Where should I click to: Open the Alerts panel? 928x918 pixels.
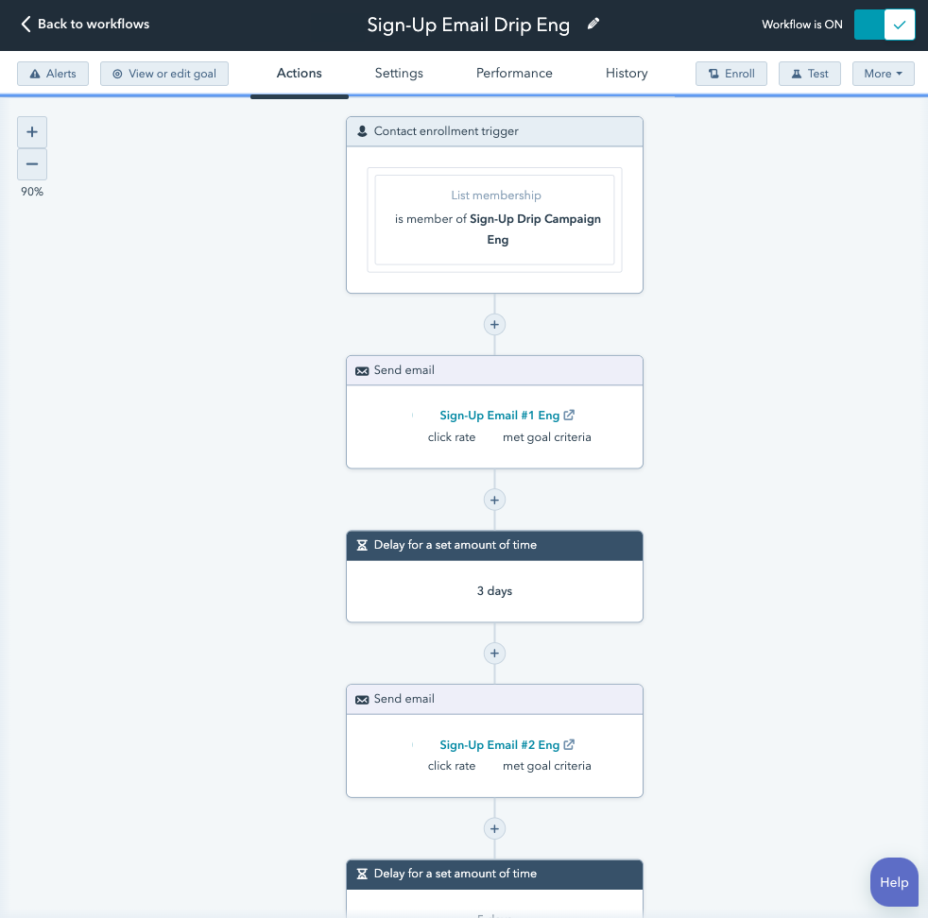pos(53,74)
